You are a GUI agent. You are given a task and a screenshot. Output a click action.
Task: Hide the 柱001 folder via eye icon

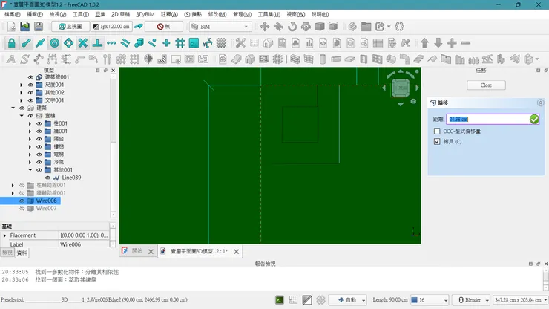[39, 123]
